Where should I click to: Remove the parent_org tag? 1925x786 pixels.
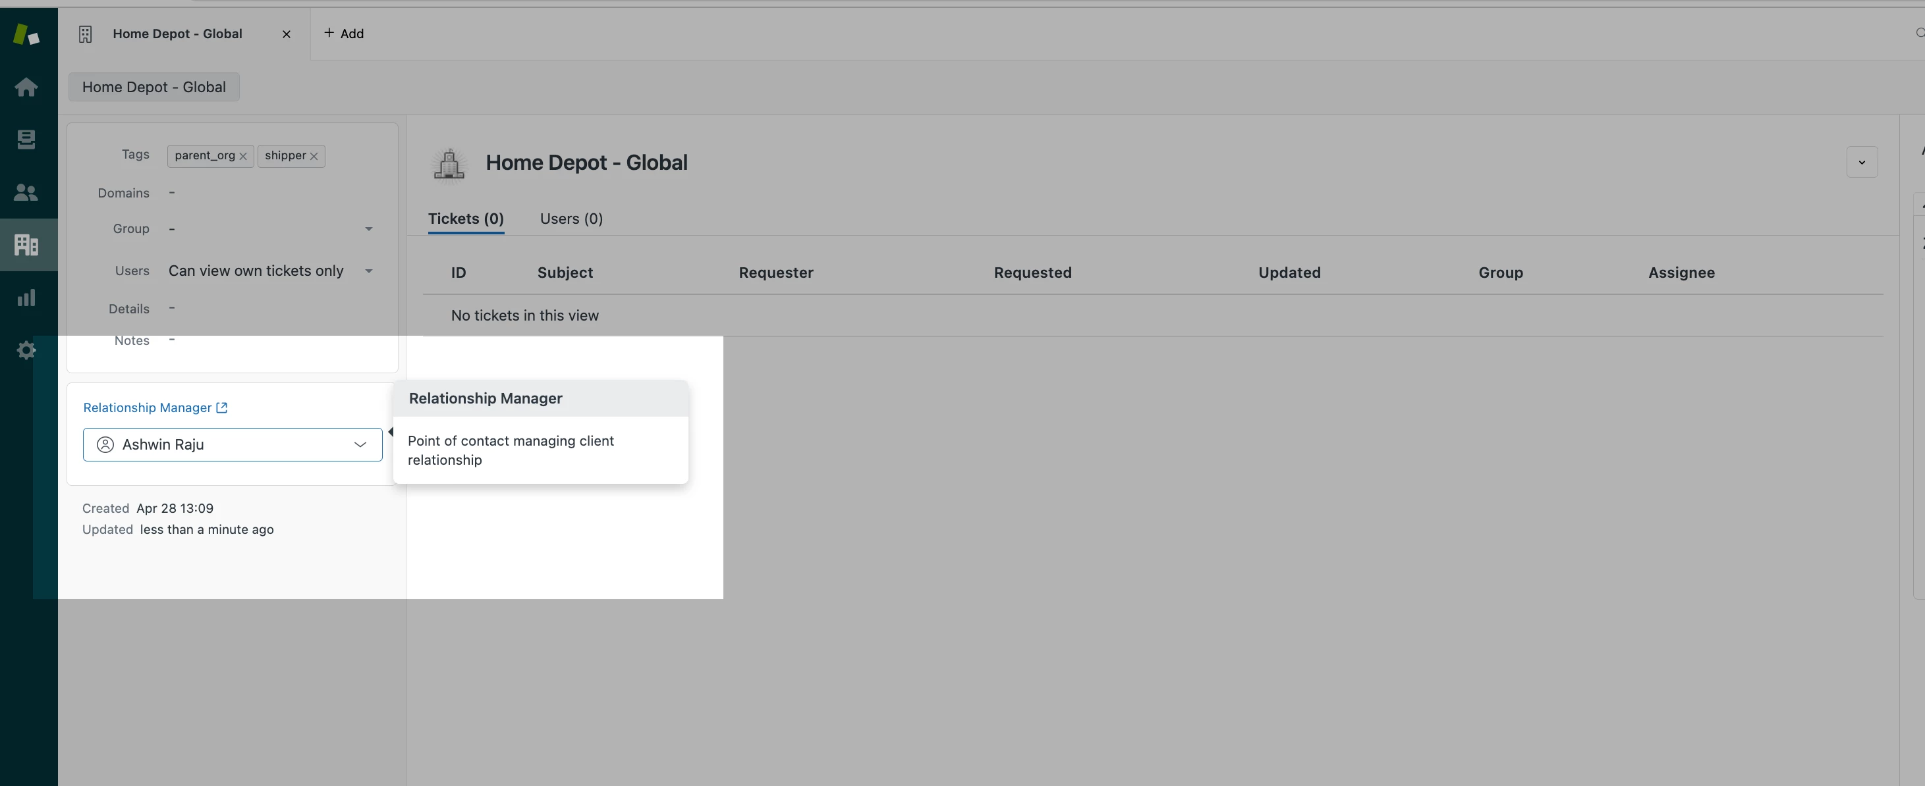click(243, 157)
